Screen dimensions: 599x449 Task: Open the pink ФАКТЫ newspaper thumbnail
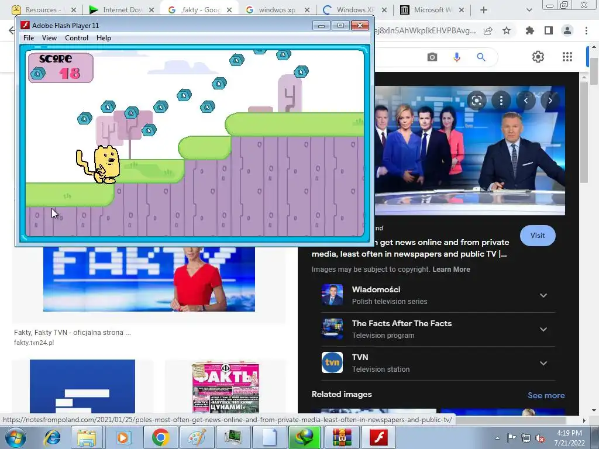(225, 387)
